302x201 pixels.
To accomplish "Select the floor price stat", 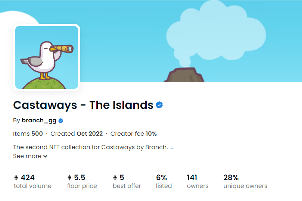I will pos(82,182).
